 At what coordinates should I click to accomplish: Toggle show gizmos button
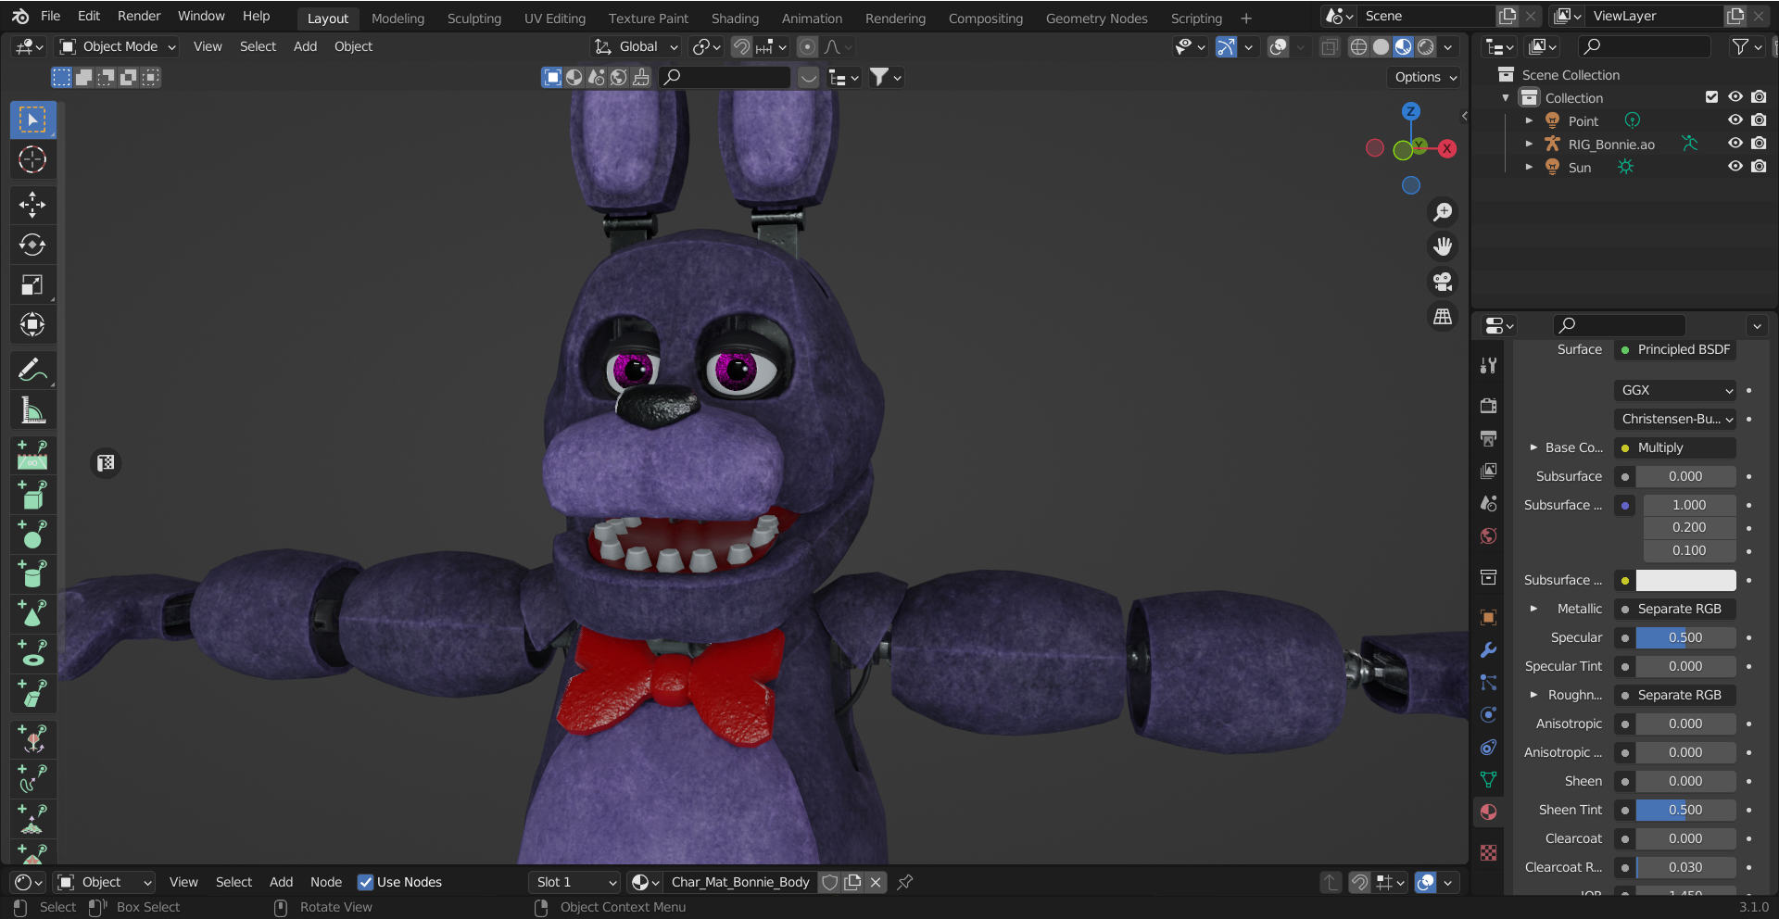[1226, 47]
